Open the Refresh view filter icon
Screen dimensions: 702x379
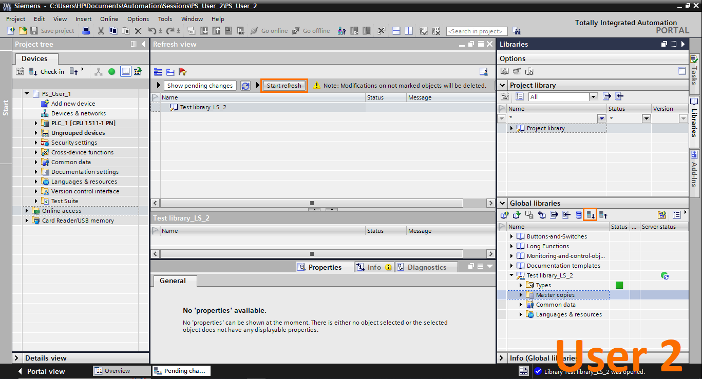coord(182,72)
